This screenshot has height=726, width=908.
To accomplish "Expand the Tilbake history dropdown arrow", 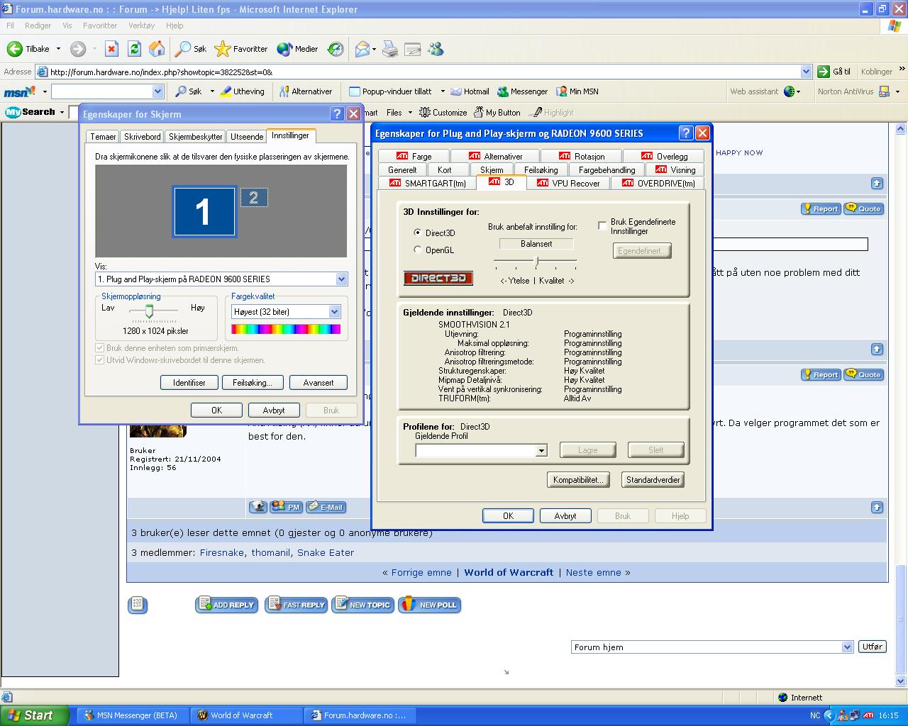I will [58, 49].
